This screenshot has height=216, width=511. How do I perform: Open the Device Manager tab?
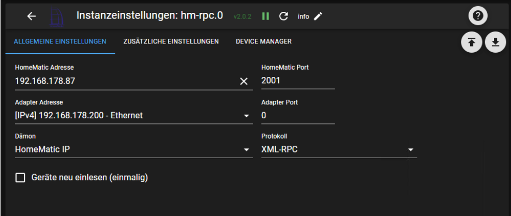[x=264, y=42]
